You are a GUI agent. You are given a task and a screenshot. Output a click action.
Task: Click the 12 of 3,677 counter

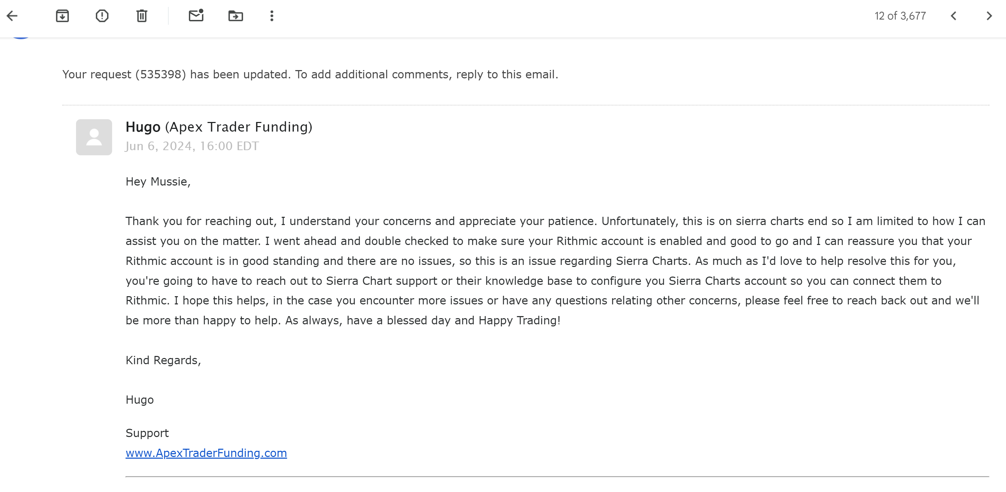pos(900,16)
